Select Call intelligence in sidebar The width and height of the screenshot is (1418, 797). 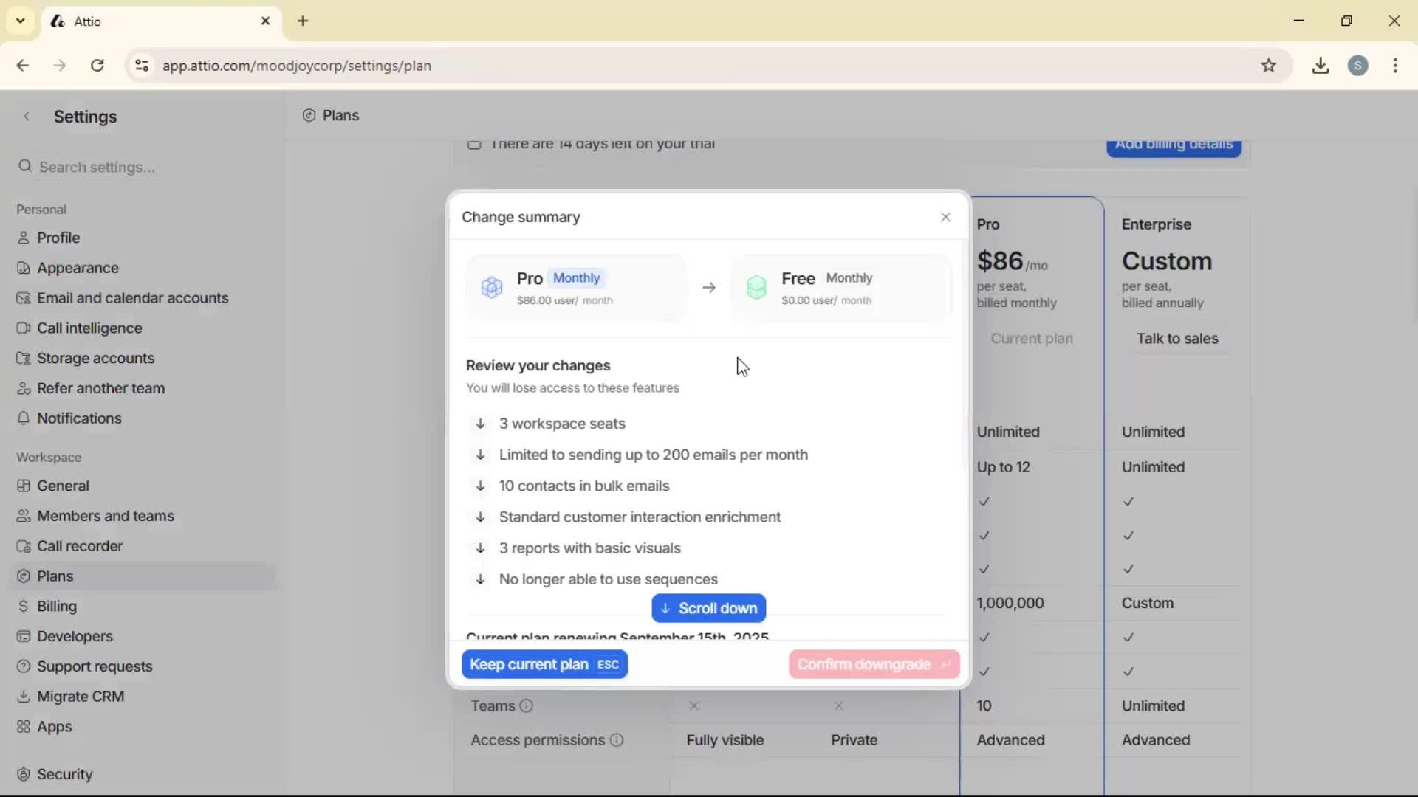pos(89,328)
